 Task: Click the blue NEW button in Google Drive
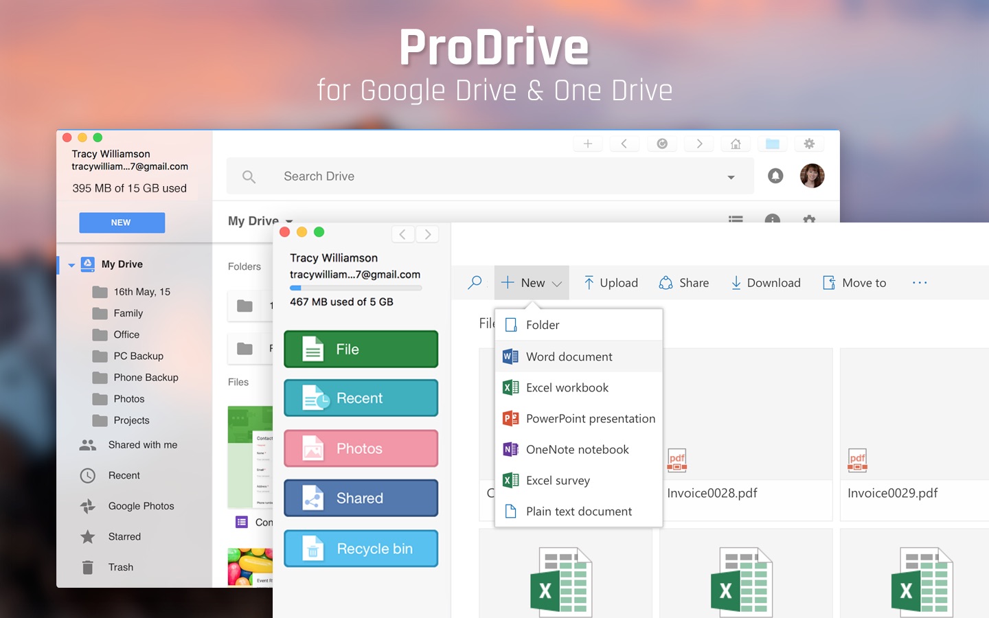122,222
